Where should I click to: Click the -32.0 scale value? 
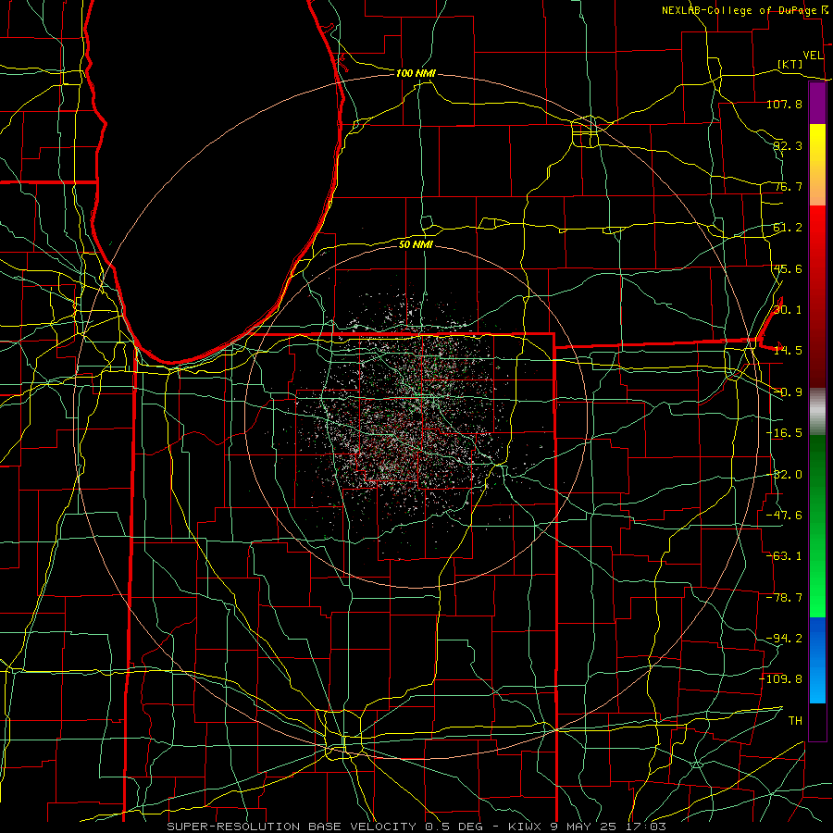tap(784, 475)
